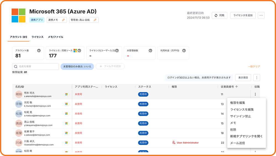The height and width of the screenshot is (156, 276).
Task: Click the 名前を検索 search field
Action: (36, 67)
